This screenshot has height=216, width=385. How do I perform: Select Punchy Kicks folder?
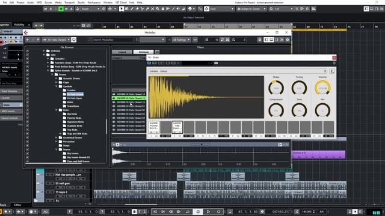74,118
